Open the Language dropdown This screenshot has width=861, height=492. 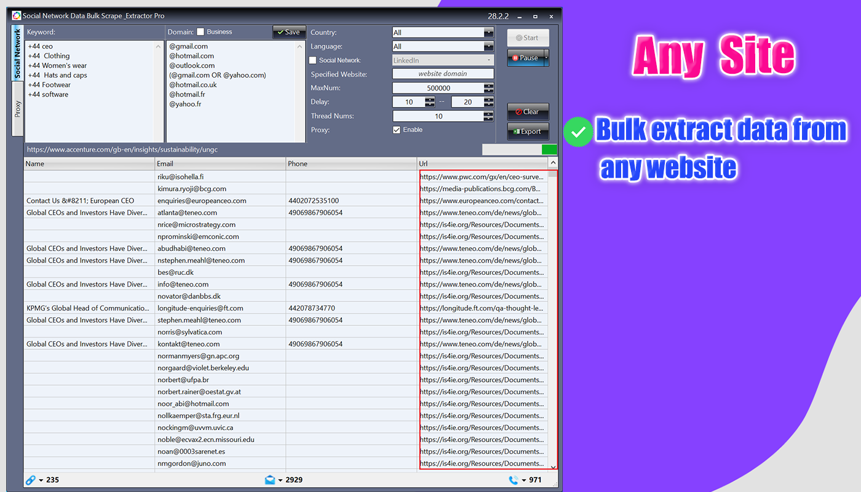(488, 46)
